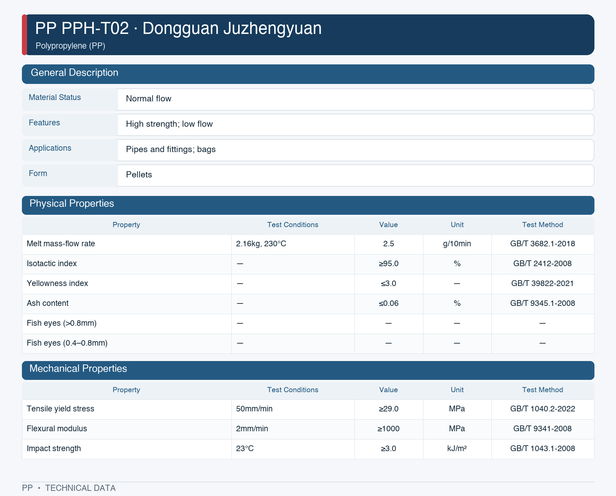616x496 pixels.
Task: Click the 'g/10min' unit cell
Action: [457, 244]
